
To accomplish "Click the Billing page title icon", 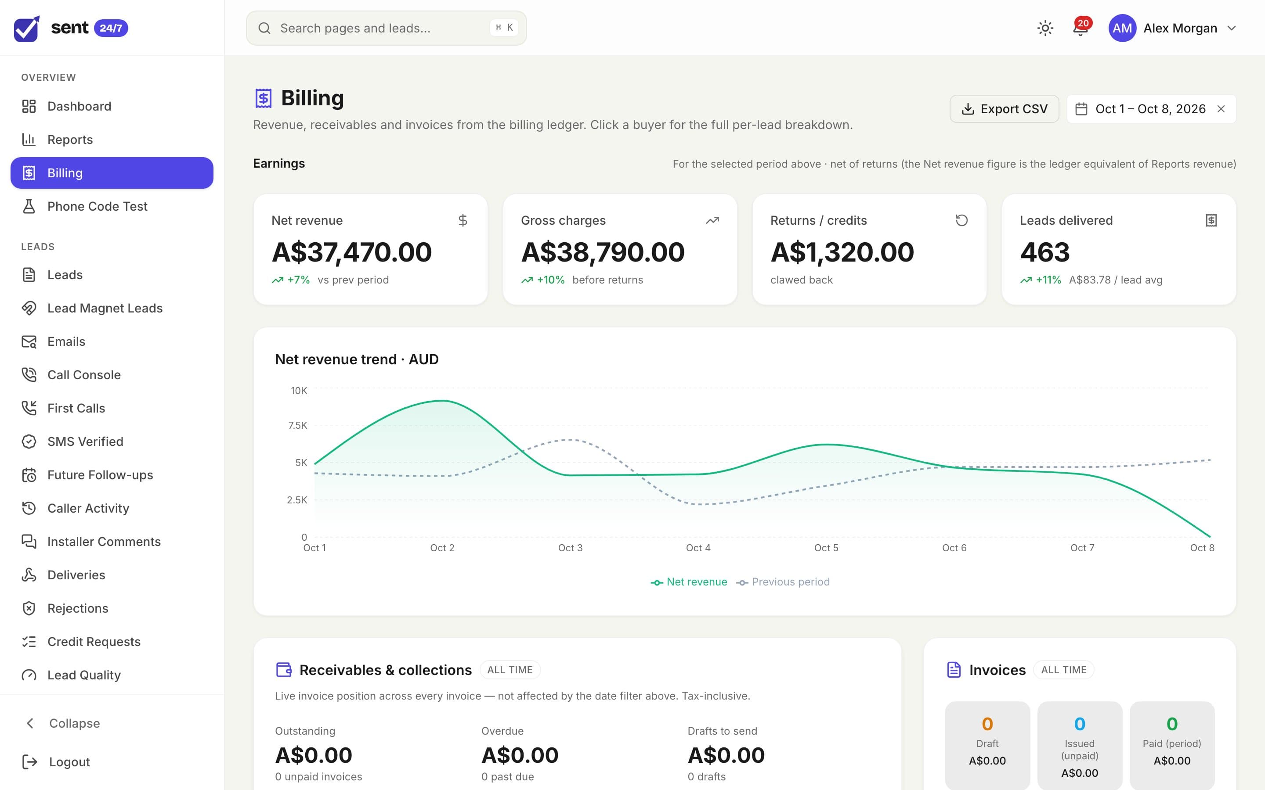I will (264, 98).
